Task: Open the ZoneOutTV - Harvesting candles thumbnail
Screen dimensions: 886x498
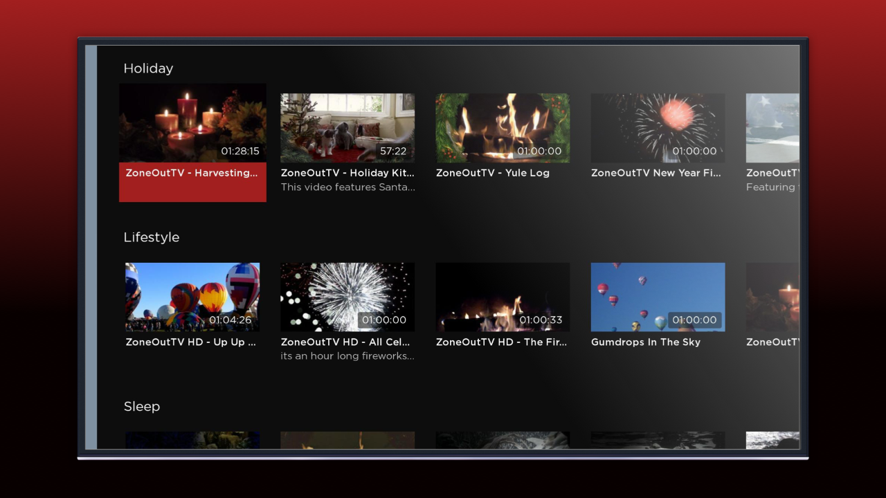Action: [192, 123]
